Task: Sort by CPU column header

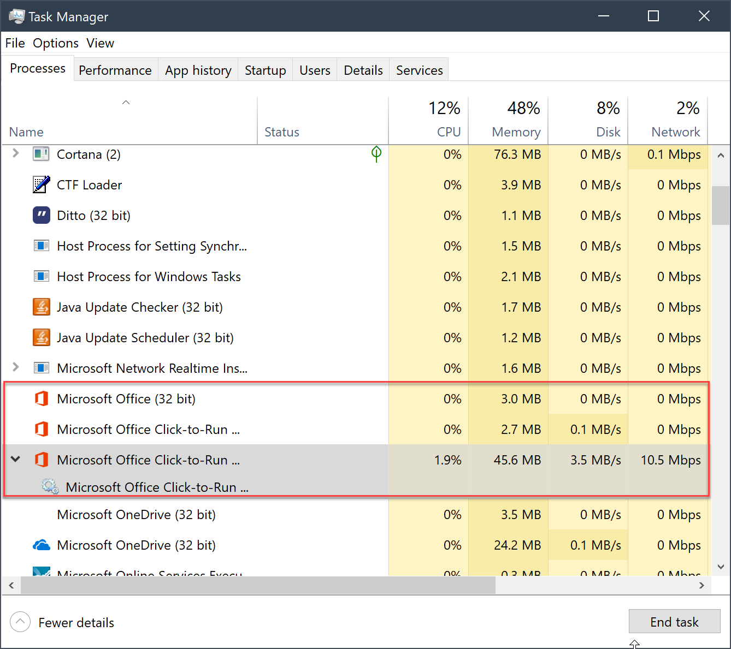Action: pyautogui.click(x=428, y=121)
